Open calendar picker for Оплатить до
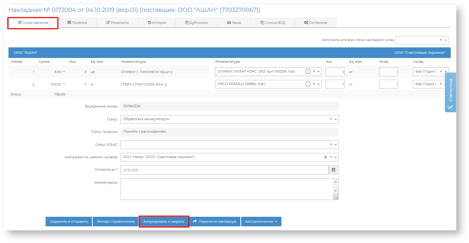Viewport: 469px width, 243px height. click(333, 170)
